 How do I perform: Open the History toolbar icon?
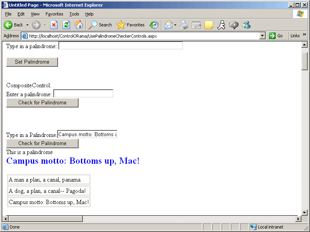click(154, 25)
